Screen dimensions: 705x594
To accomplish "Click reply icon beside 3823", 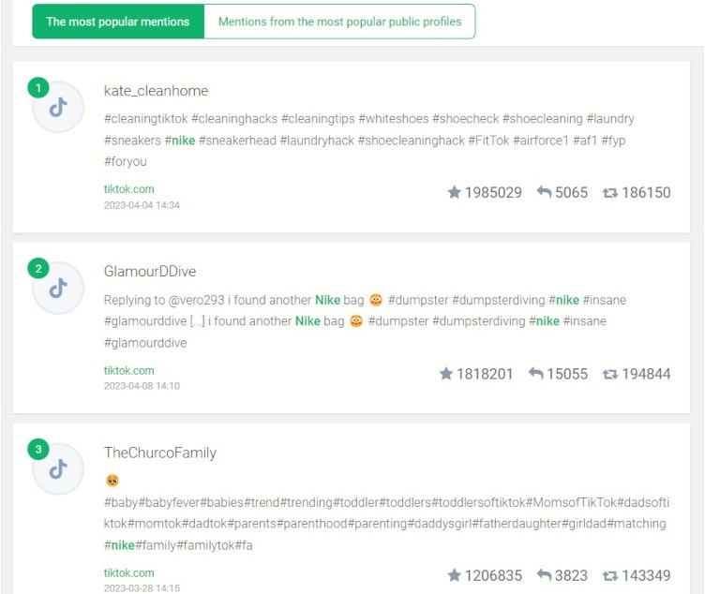I will 544,575.
